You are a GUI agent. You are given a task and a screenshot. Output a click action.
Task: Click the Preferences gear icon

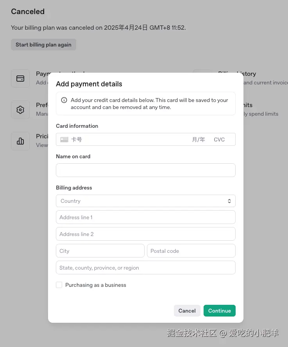click(20, 110)
